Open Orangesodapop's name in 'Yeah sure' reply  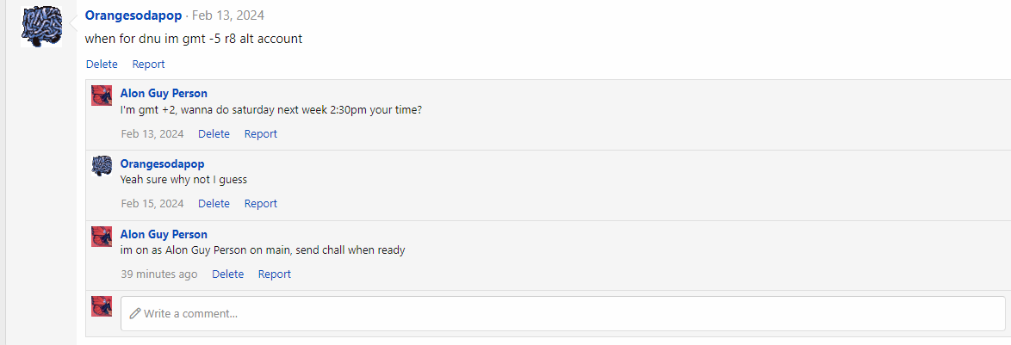163,163
